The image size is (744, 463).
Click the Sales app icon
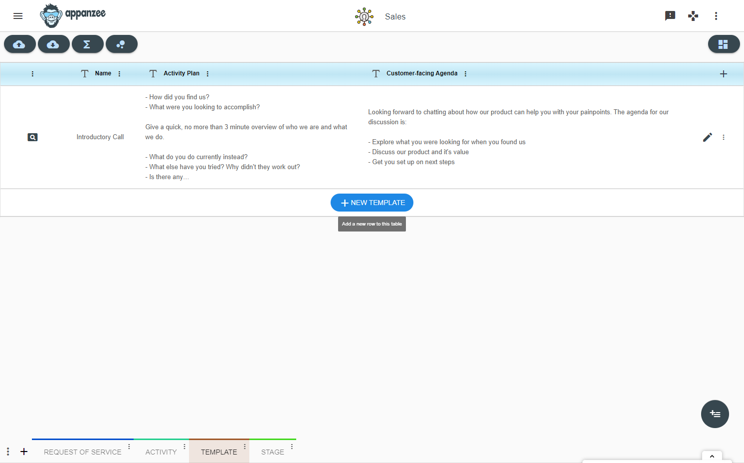[364, 16]
